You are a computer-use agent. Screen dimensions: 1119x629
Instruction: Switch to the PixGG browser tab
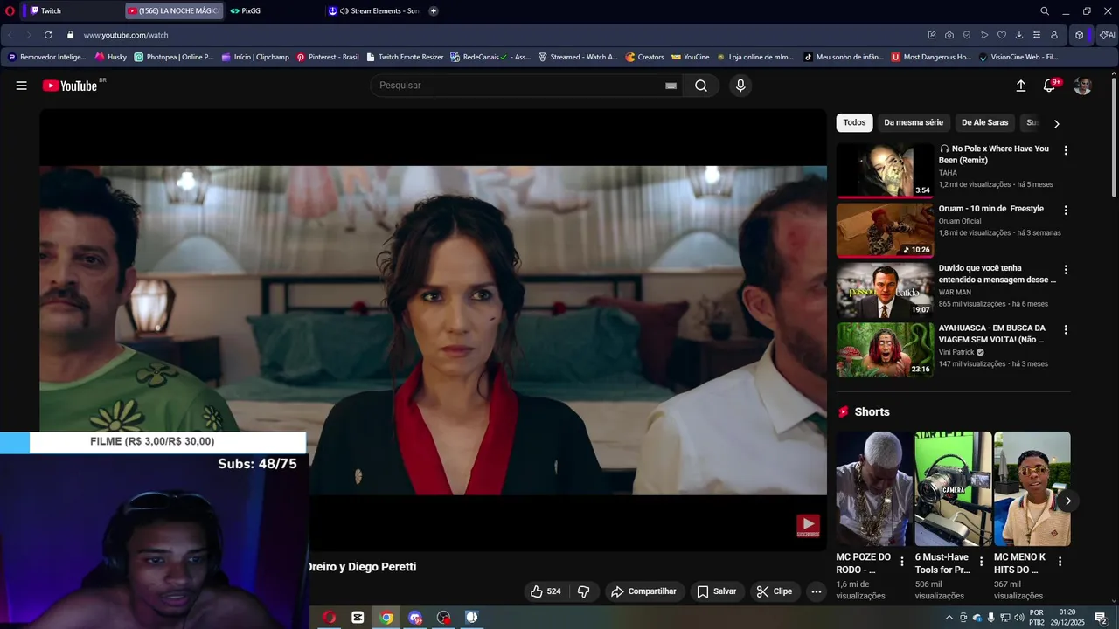coord(273,11)
